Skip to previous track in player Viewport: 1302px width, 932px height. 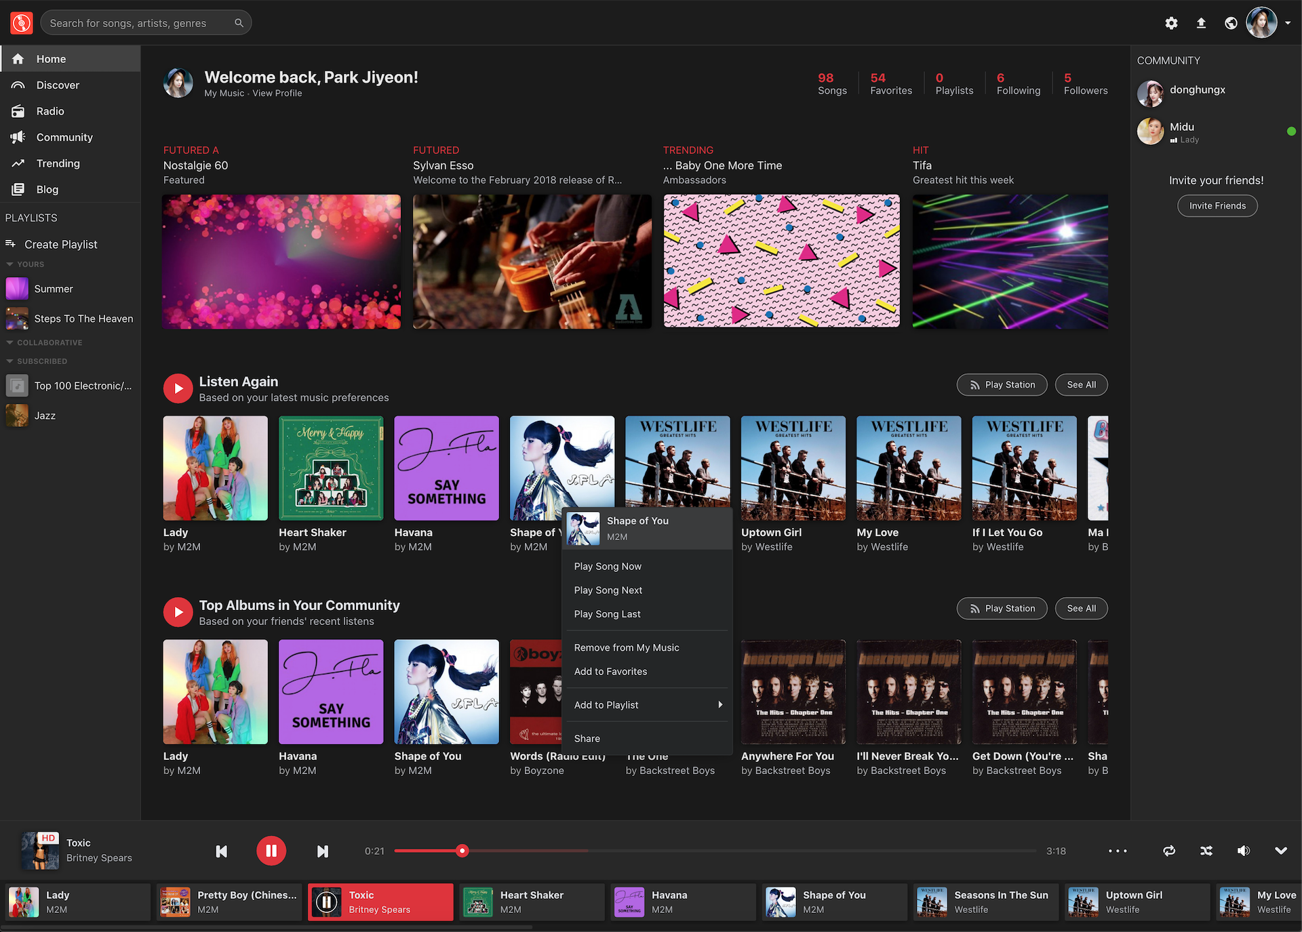click(221, 851)
